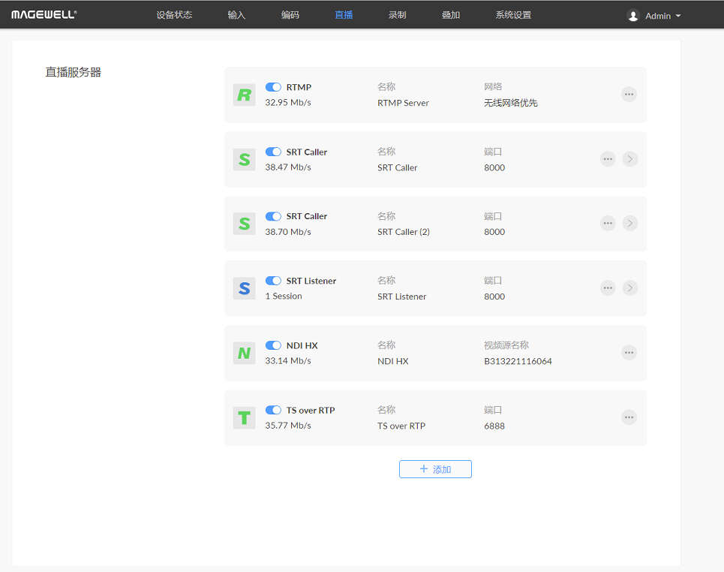
Task: Click the green N icon for NDI HX
Action: [x=244, y=353]
